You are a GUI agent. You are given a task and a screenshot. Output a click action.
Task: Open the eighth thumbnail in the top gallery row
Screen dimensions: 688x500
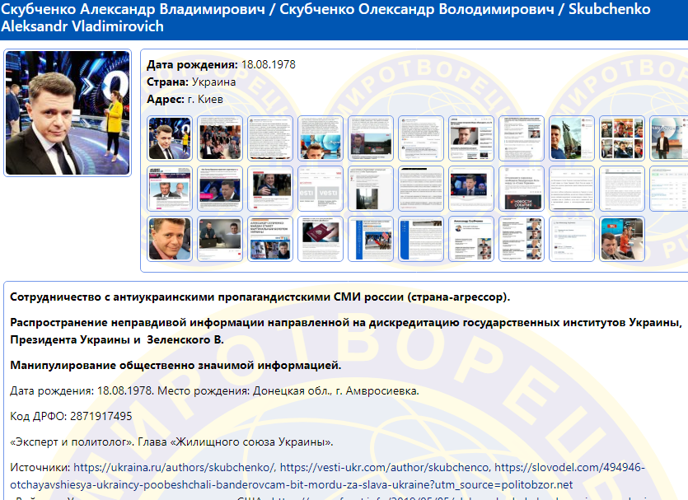(522, 138)
